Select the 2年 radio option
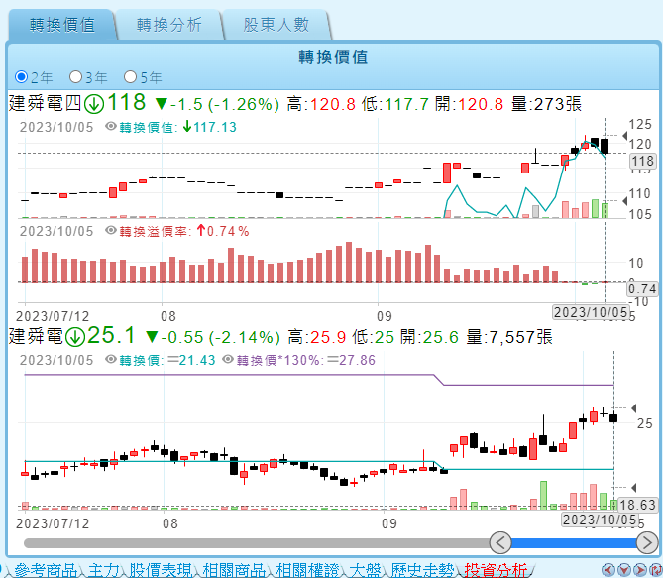663x578 pixels. pos(22,76)
